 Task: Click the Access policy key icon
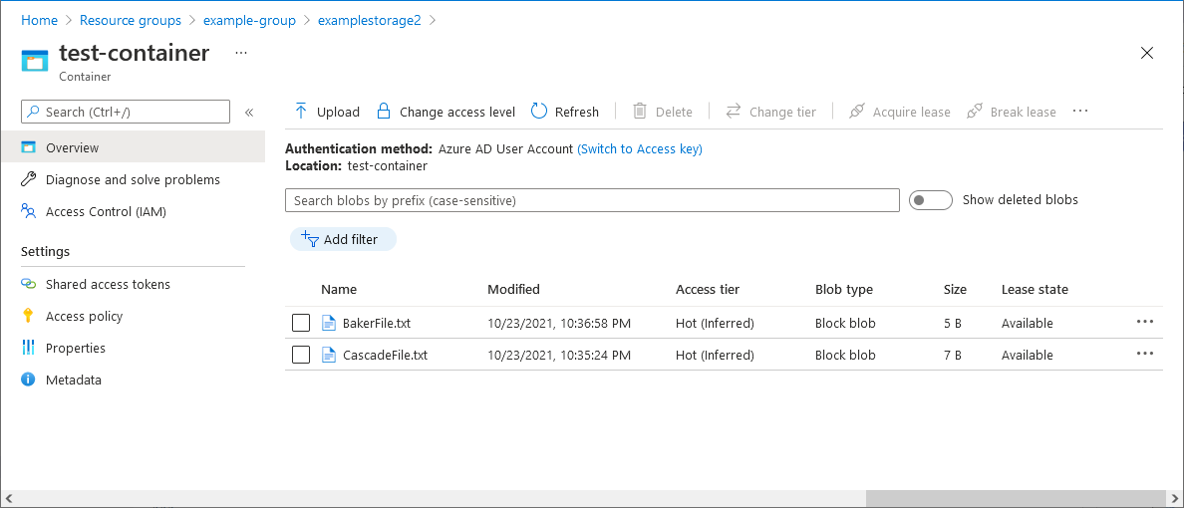click(x=28, y=316)
